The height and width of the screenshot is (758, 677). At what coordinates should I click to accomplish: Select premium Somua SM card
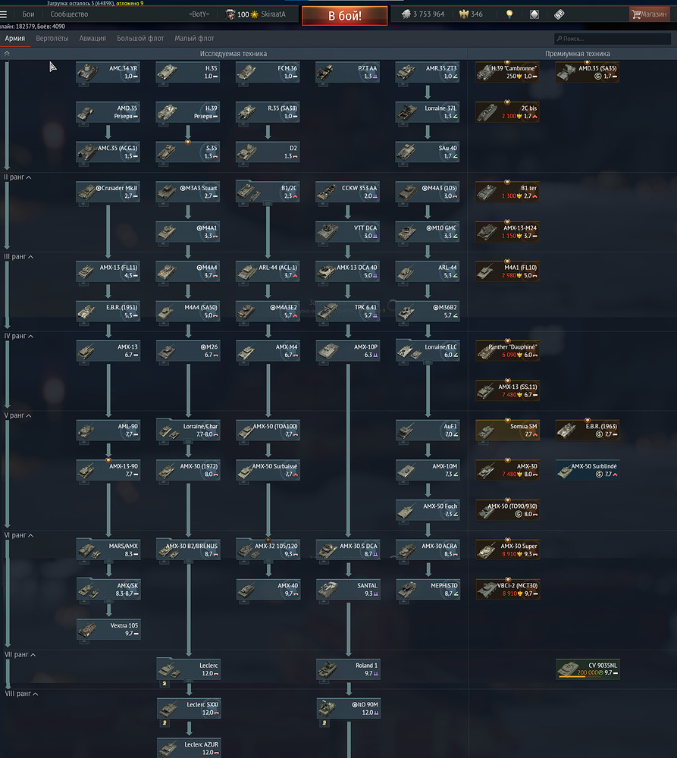point(506,431)
